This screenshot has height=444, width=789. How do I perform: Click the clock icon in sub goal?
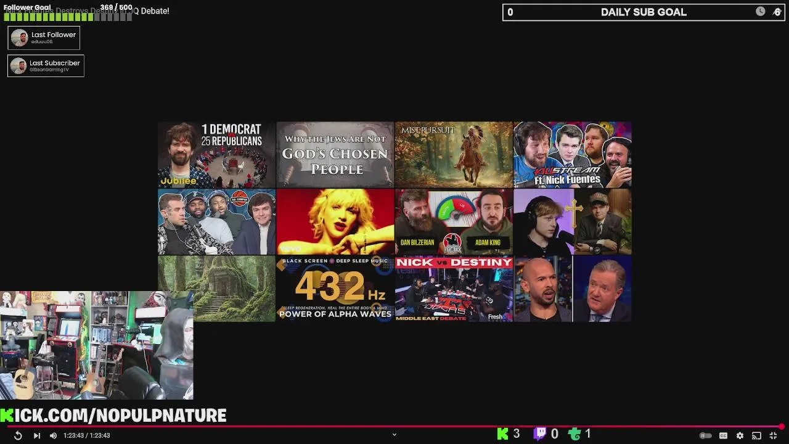[761, 12]
